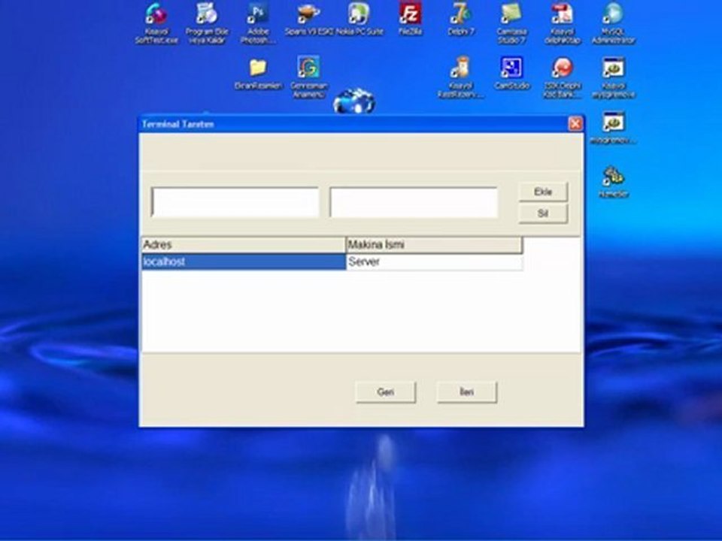Viewport: 722px width, 541px height.
Task: Open the red ball Delphi Kod Bankası icon
Action: coord(562,77)
